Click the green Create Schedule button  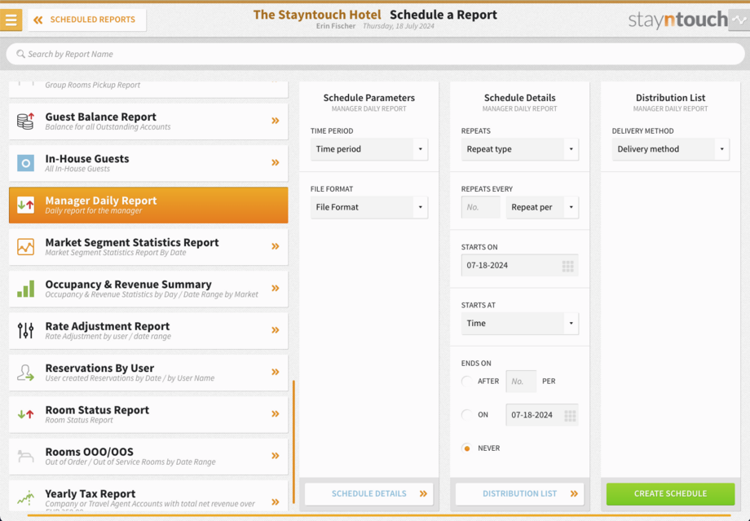671,494
